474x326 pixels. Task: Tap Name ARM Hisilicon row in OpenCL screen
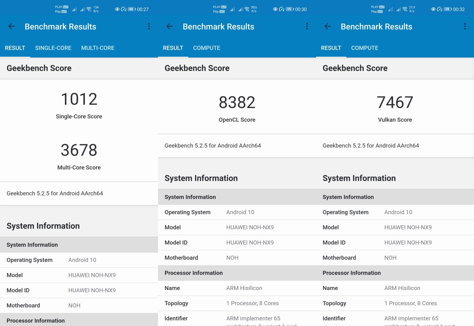tap(237, 288)
